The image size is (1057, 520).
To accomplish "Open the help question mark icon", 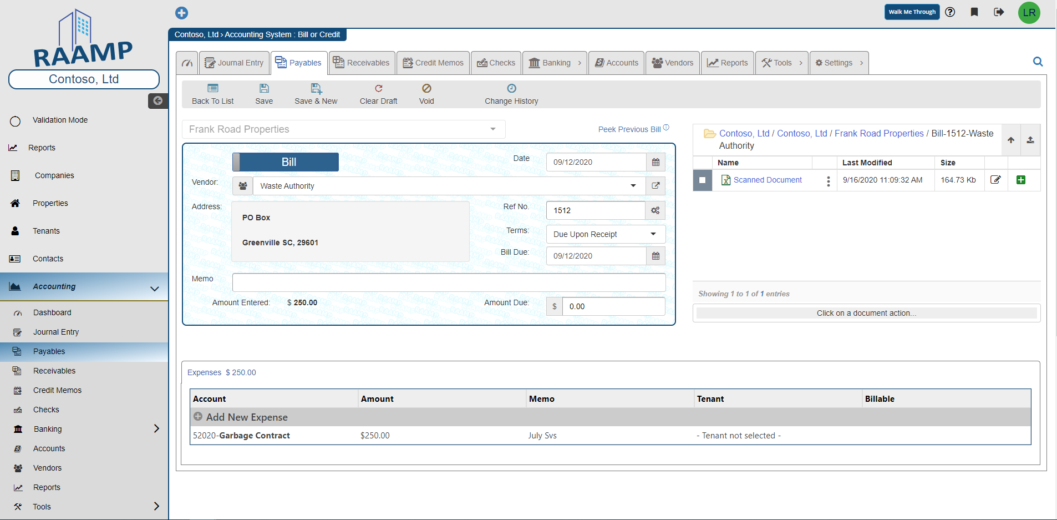I will (x=950, y=12).
